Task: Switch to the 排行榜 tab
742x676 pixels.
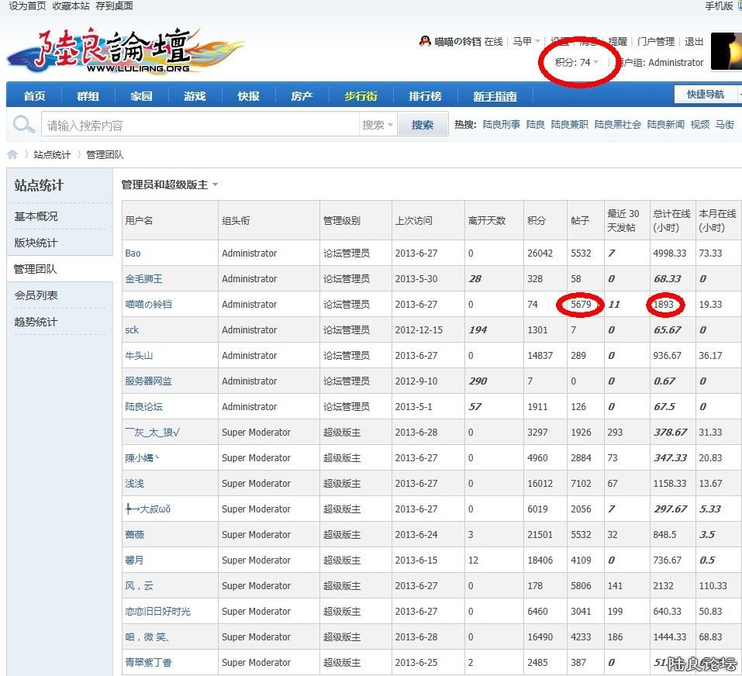Action: (x=425, y=95)
